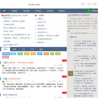Select the blue 细思极恐 tag
The image size is (98, 98).
click(6, 54)
